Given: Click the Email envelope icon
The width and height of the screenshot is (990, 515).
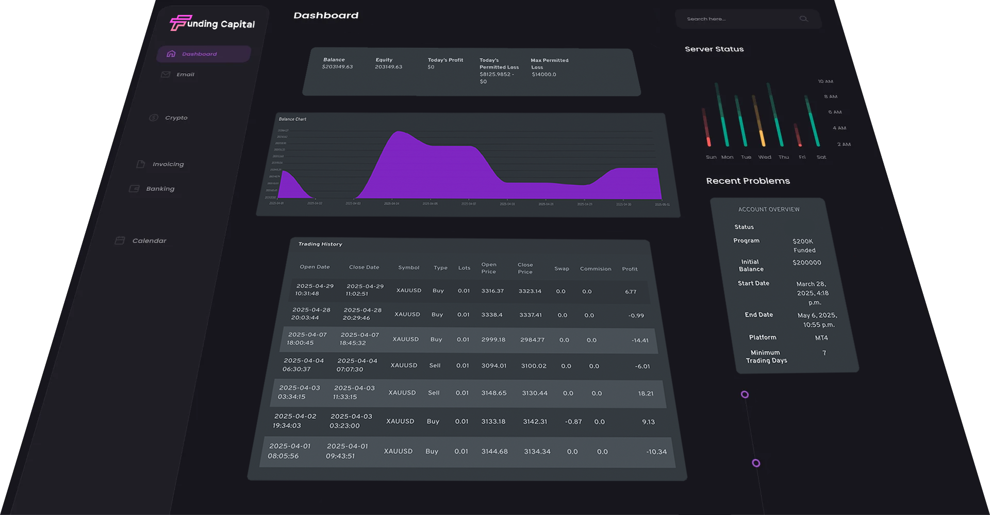Looking at the screenshot, I should click(x=166, y=74).
